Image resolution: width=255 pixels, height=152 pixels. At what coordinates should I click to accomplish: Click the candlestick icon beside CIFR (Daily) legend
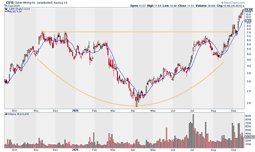pos(6,9)
